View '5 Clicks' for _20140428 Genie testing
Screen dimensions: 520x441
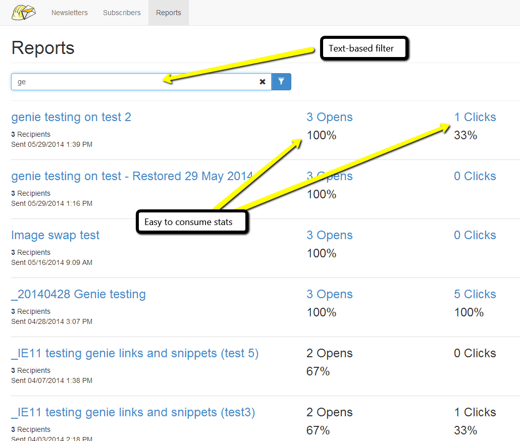(475, 294)
